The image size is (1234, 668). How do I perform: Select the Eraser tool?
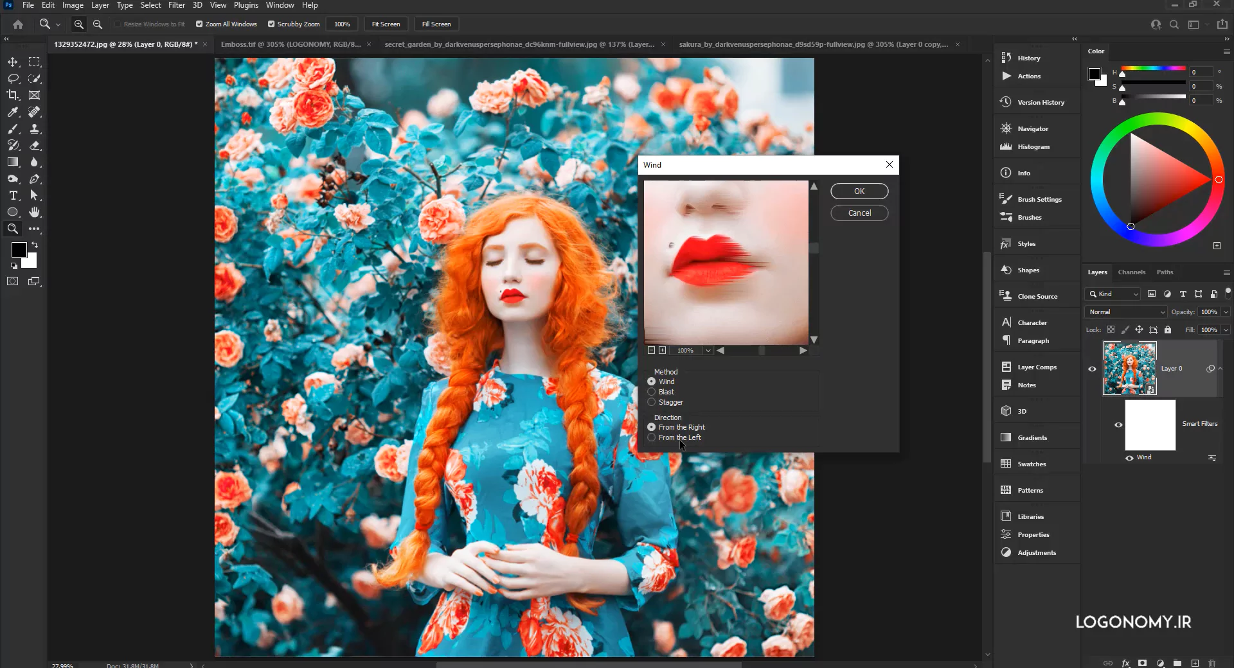coord(35,145)
